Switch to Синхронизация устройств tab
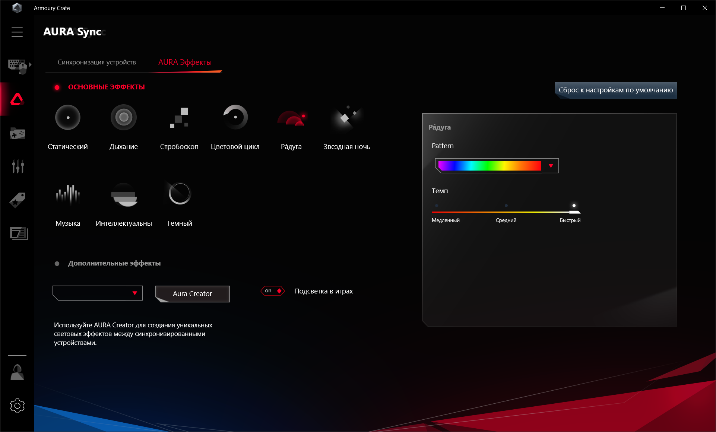Image resolution: width=716 pixels, height=432 pixels. click(x=97, y=62)
